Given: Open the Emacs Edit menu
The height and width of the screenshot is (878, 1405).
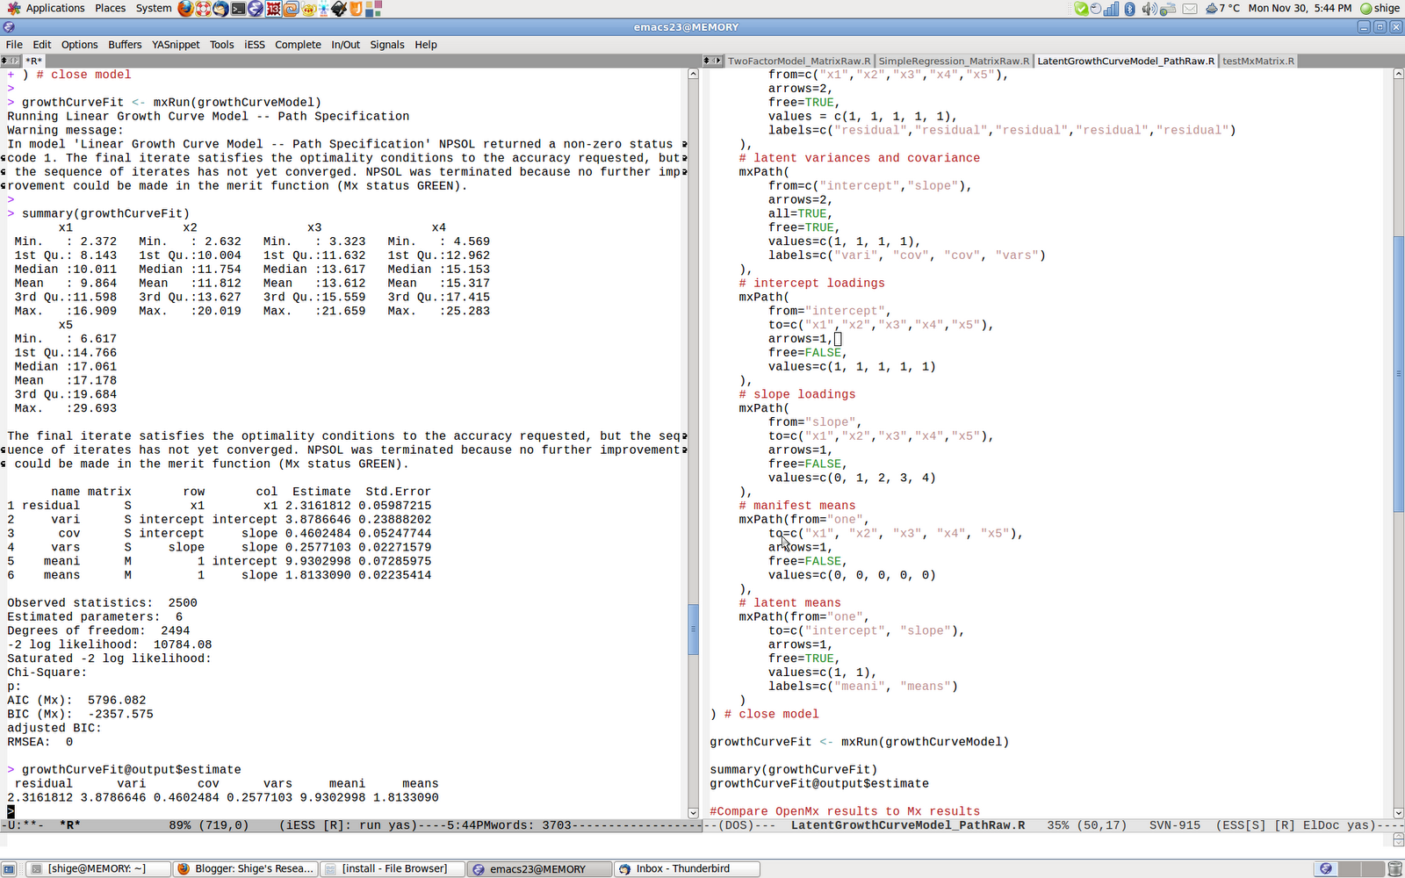Looking at the screenshot, I should 42,45.
